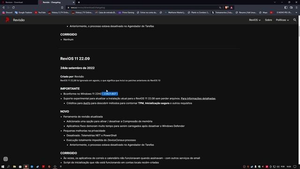Click the browser back arrow
300x169 pixels.
(3, 8)
